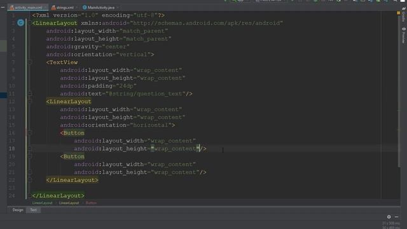Click the second LinearLayout breadcrumb
This screenshot has height=229, width=407.
tap(69, 203)
